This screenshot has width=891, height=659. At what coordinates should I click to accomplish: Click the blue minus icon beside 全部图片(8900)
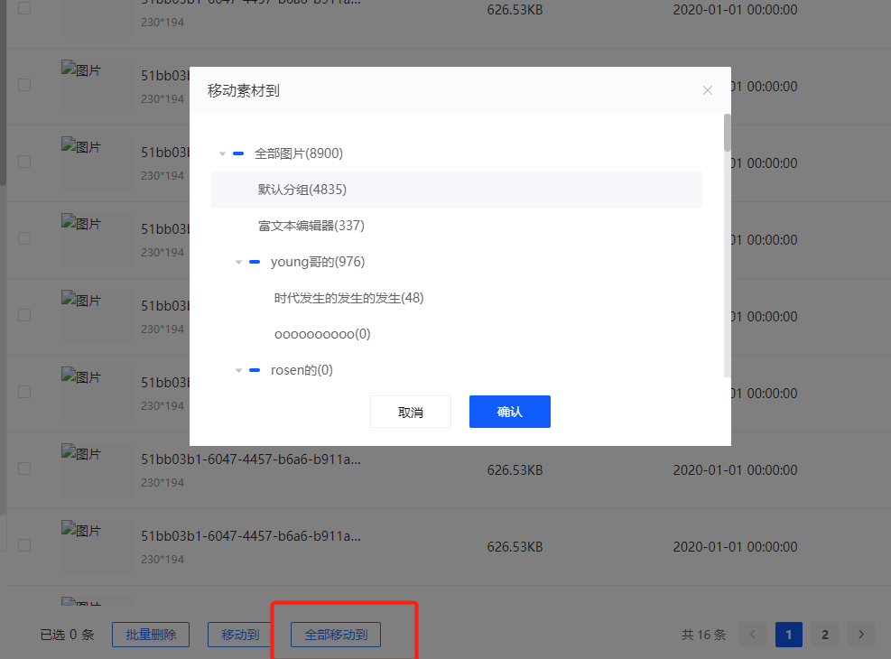coord(237,153)
